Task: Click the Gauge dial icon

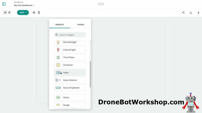Action: point(58,105)
